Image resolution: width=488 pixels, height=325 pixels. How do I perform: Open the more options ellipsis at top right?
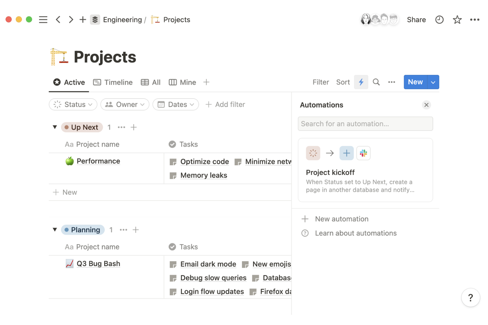[x=475, y=19]
